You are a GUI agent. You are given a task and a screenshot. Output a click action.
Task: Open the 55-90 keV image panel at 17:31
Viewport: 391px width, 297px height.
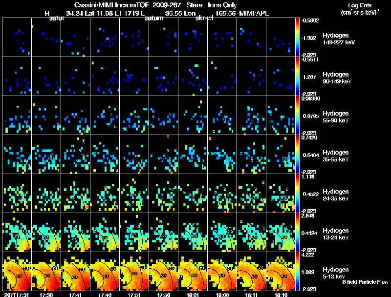17,116
